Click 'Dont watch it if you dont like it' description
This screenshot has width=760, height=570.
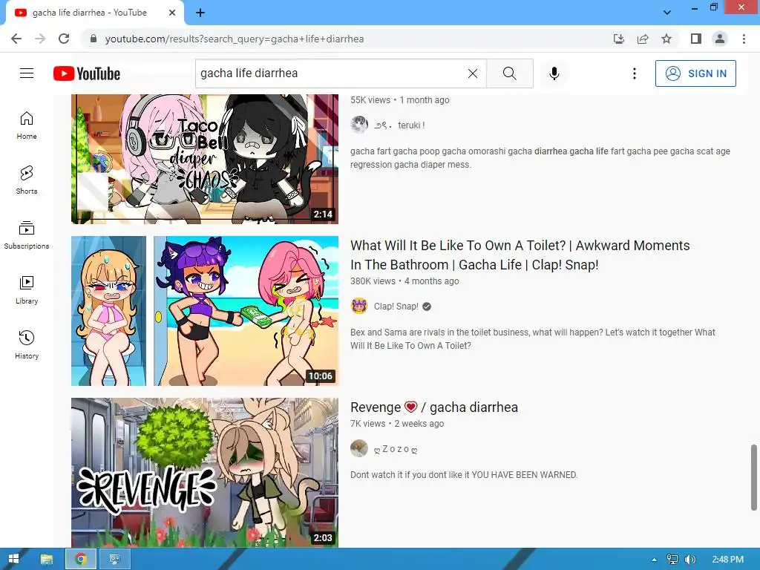pos(464,475)
